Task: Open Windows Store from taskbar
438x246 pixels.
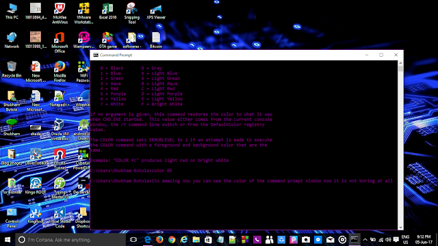Action: point(208,240)
